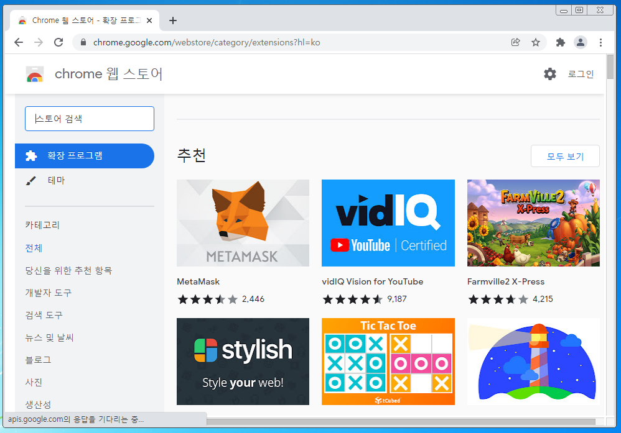This screenshot has height=433, width=621.
Task: Click the MetaMask title text
Action: click(198, 281)
